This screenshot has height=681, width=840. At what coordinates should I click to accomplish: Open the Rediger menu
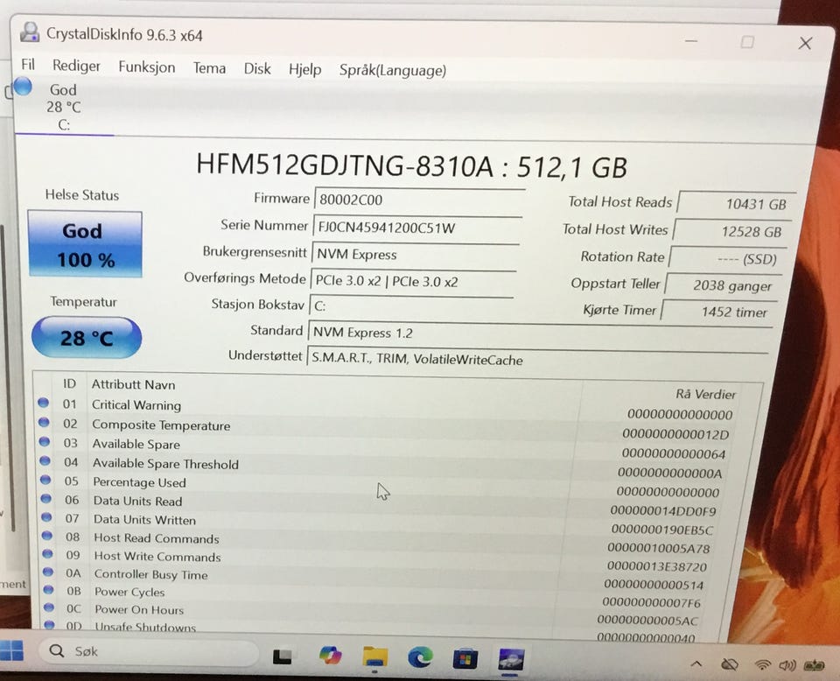[76, 66]
